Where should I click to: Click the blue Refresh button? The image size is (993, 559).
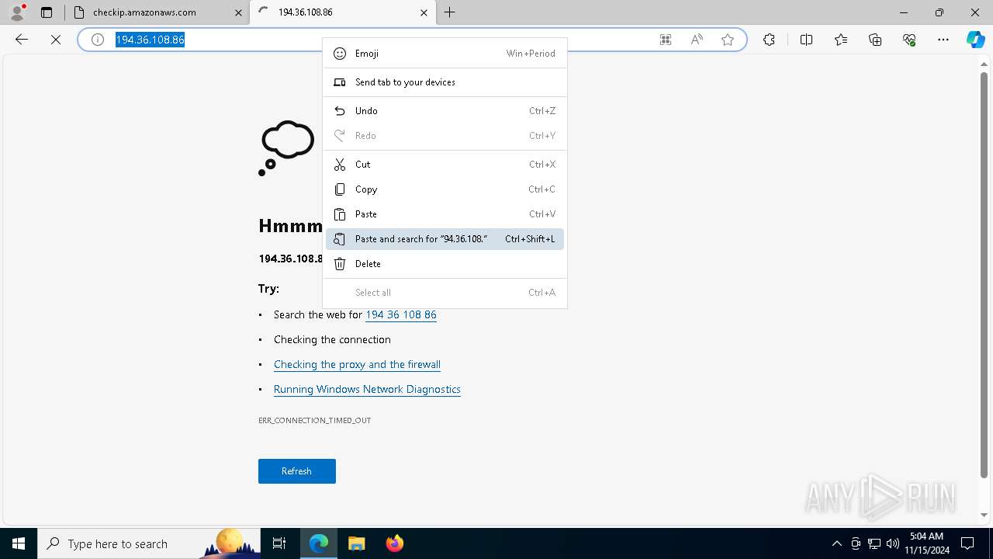[x=297, y=471]
